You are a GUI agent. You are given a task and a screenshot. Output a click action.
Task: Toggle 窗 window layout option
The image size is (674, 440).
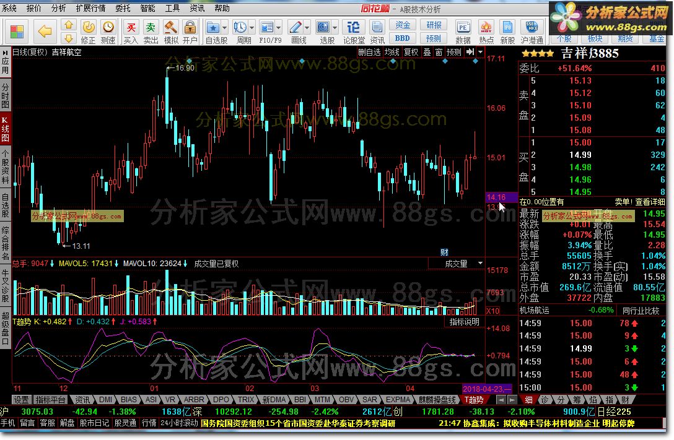click(439, 52)
